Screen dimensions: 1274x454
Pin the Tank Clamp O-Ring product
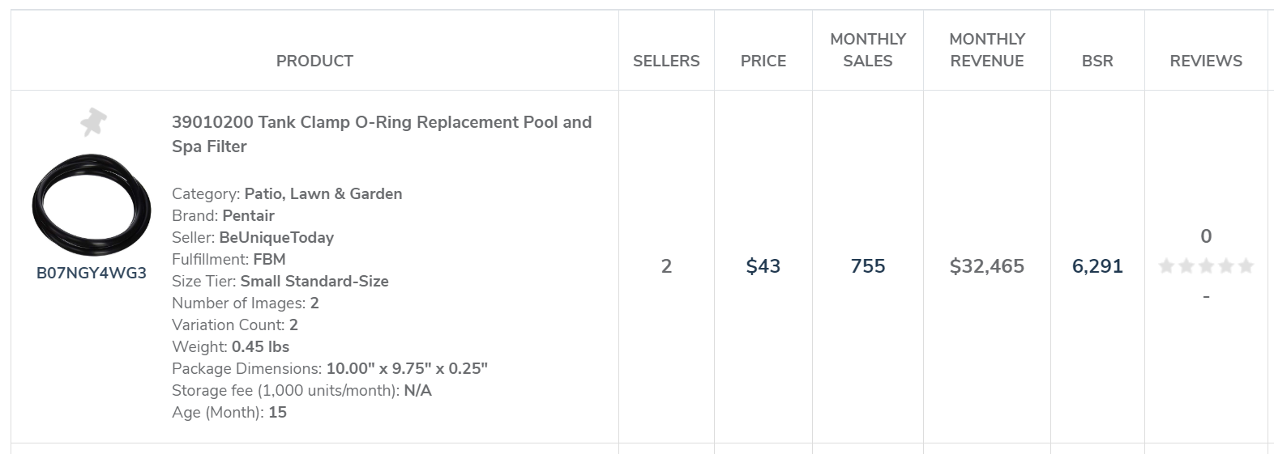pos(93,122)
